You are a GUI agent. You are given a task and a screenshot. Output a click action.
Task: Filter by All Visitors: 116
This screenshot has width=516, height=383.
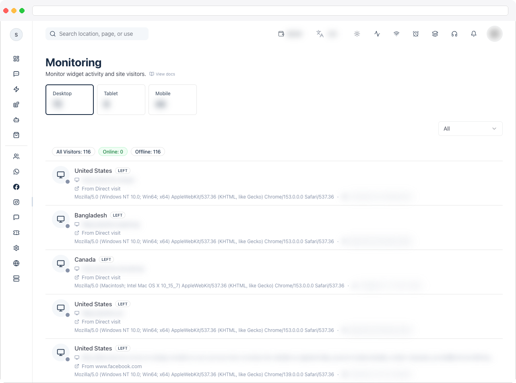click(74, 152)
